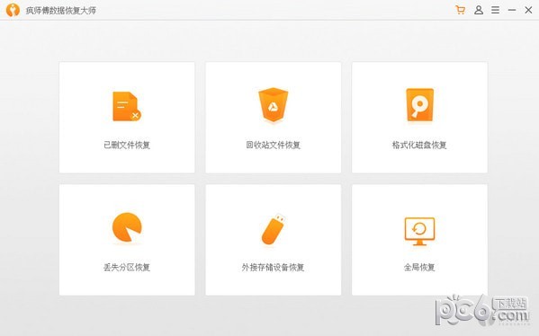This screenshot has width=539, height=336.
Task: Select 格式化磁盘恢复 label
Action: click(419, 145)
